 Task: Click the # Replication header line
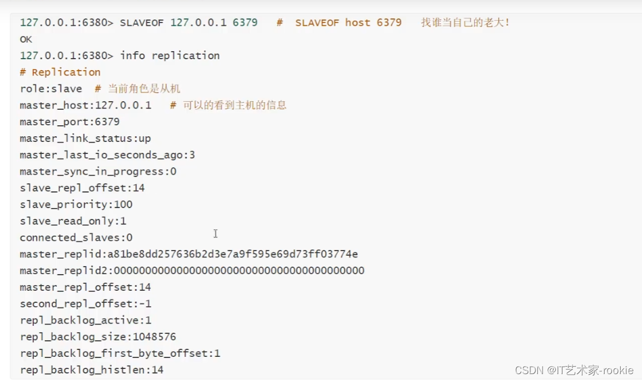[60, 72]
